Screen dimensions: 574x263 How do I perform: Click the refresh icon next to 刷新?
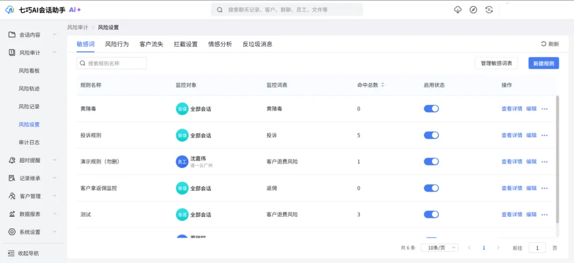click(x=543, y=44)
